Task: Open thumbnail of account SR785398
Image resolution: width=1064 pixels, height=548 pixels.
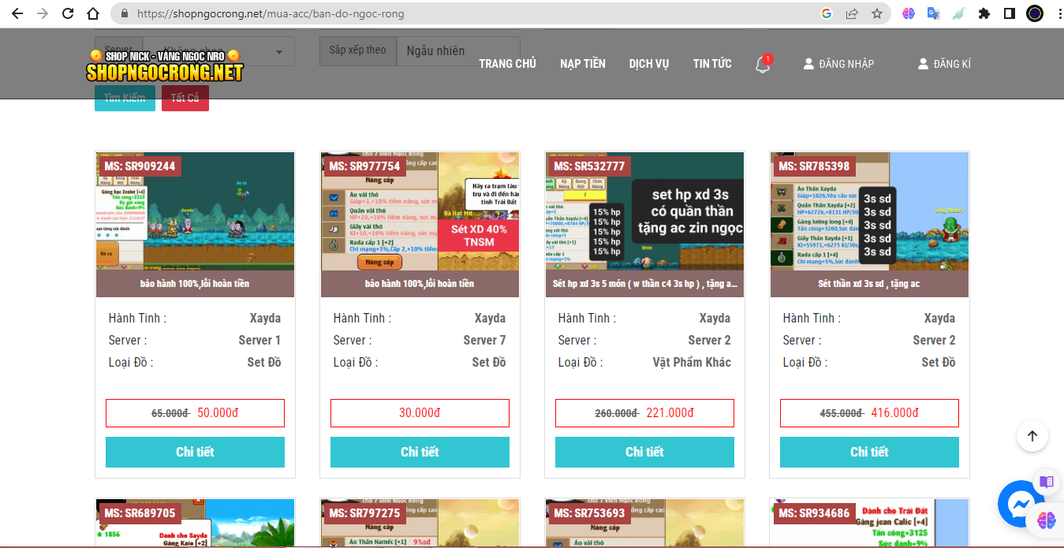Action: [x=869, y=211]
